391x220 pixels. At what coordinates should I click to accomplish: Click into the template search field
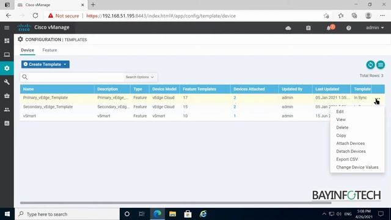(76, 77)
